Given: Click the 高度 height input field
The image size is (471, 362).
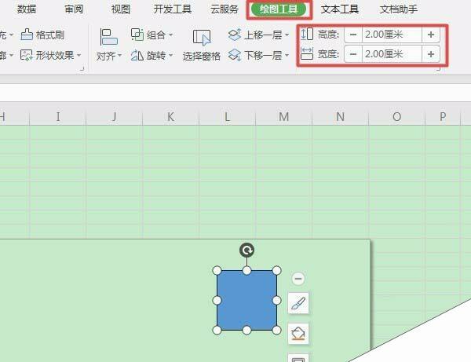Looking at the screenshot, I should click(392, 35).
